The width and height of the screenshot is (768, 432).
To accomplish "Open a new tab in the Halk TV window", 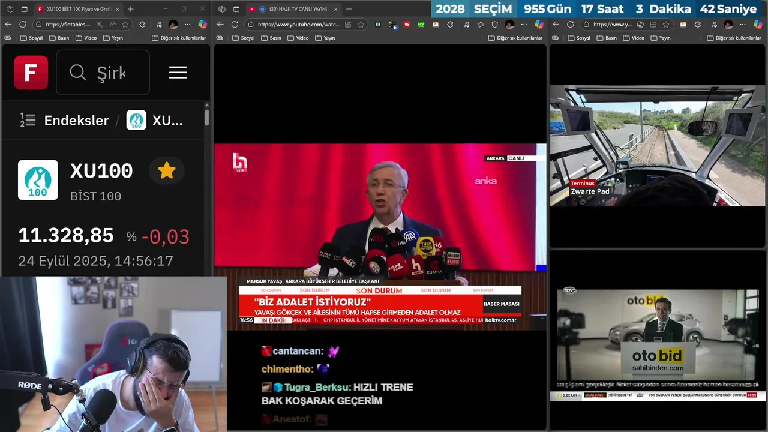I will (x=349, y=9).
